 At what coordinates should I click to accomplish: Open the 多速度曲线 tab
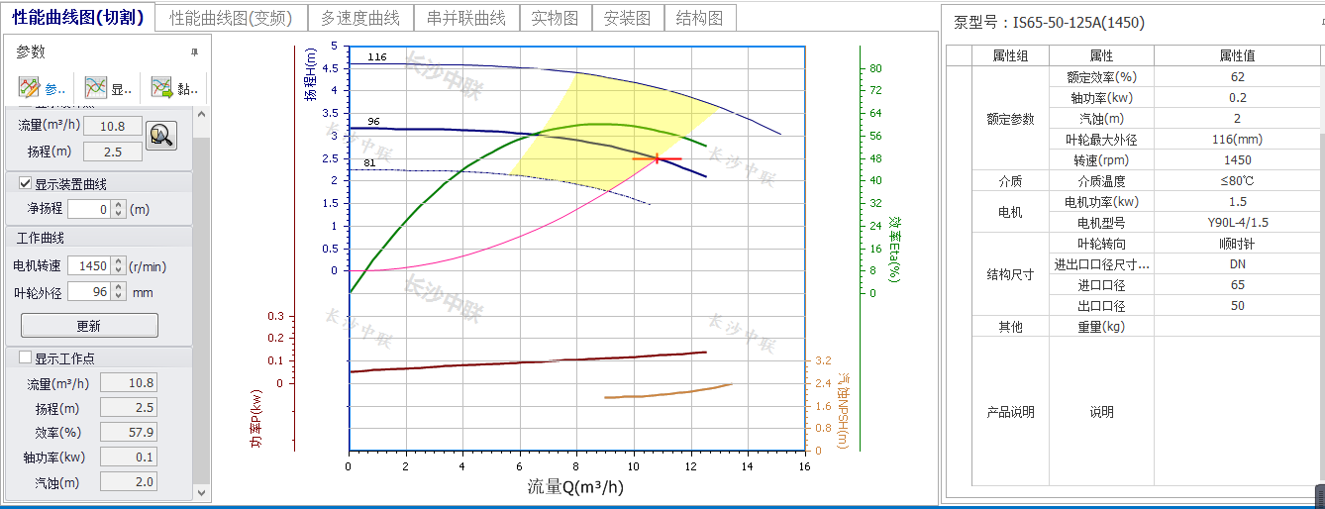(x=360, y=18)
